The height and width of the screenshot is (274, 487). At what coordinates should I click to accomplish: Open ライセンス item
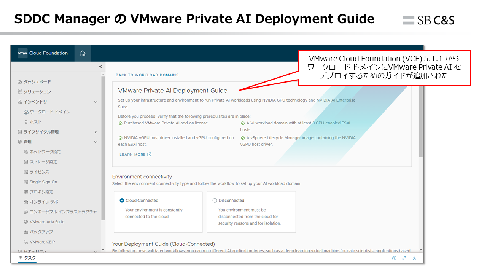click(x=40, y=172)
